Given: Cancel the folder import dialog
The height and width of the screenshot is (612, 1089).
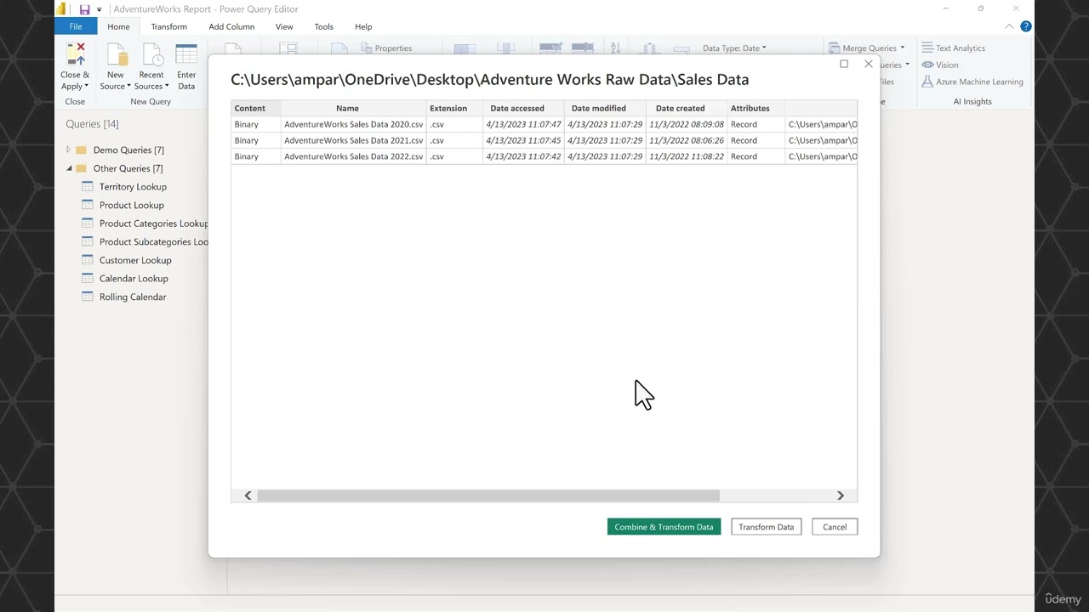Looking at the screenshot, I should 835,527.
